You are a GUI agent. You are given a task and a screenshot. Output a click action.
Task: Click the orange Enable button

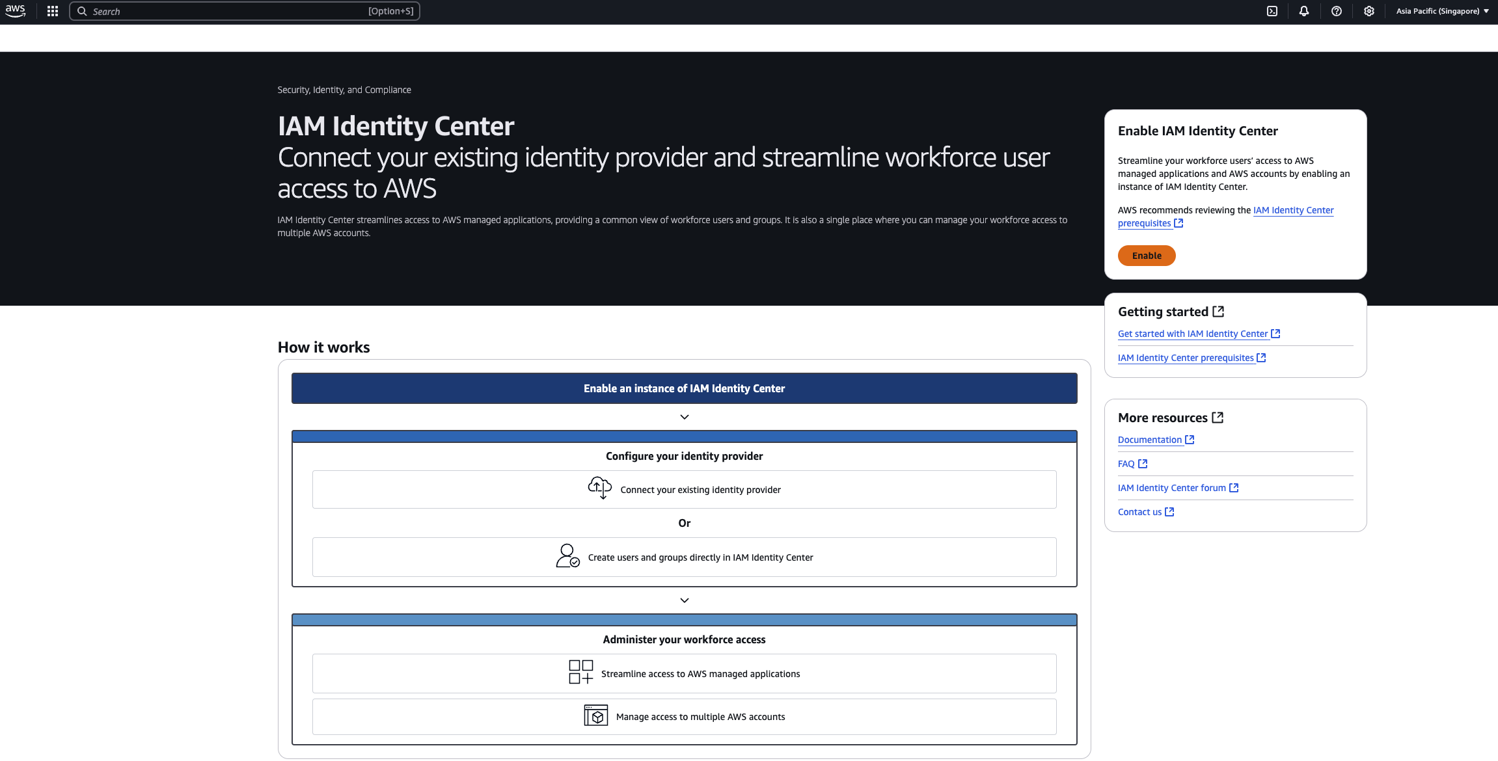pos(1147,256)
